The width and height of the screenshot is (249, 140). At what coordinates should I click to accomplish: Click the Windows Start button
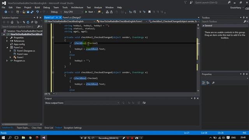pos(3,138)
